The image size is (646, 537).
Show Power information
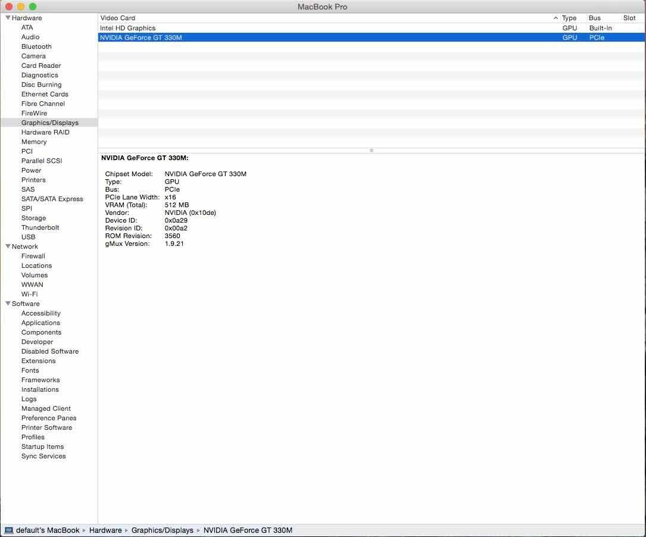pyautogui.click(x=32, y=170)
